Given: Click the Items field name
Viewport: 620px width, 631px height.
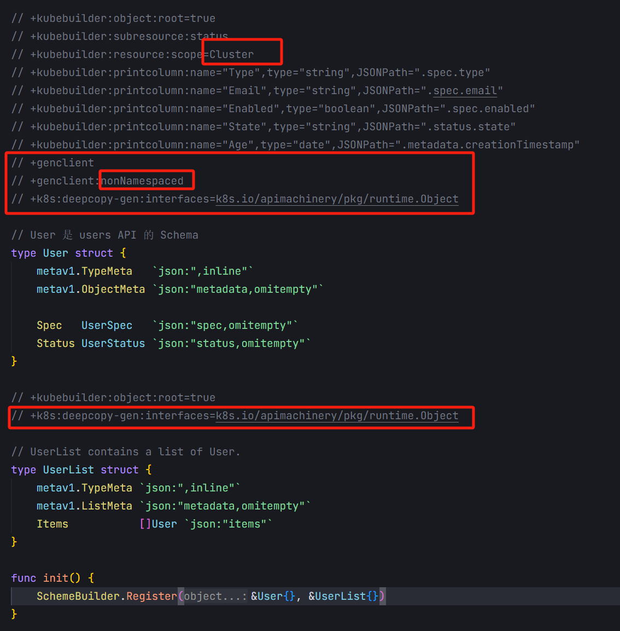Looking at the screenshot, I should (52, 524).
